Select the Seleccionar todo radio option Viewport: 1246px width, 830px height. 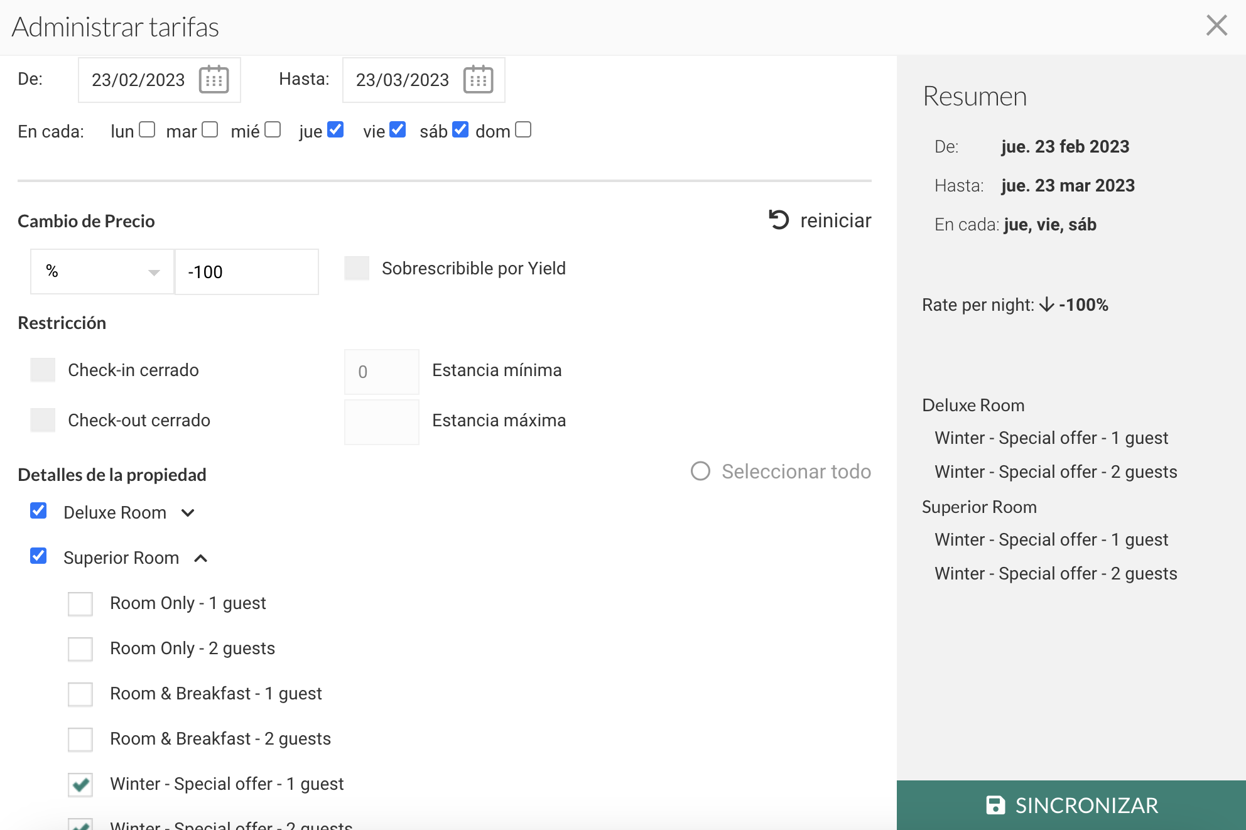[700, 472]
